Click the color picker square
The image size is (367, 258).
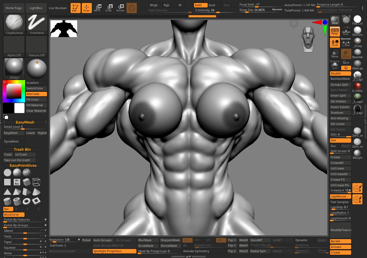pos(14,91)
